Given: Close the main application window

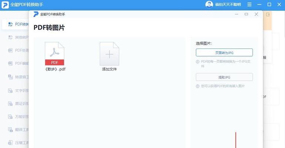Looking at the screenshot, I should point(279,4).
